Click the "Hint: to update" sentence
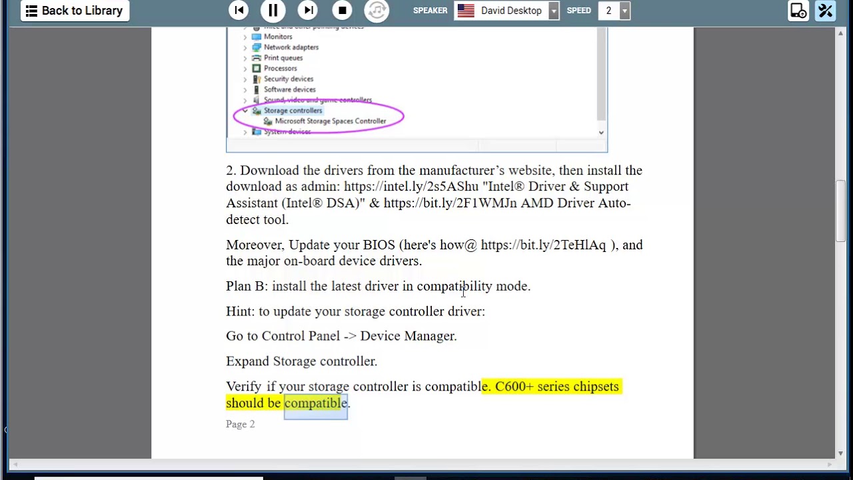Image resolution: width=853 pixels, height=480 pixels. click(355, 311)
